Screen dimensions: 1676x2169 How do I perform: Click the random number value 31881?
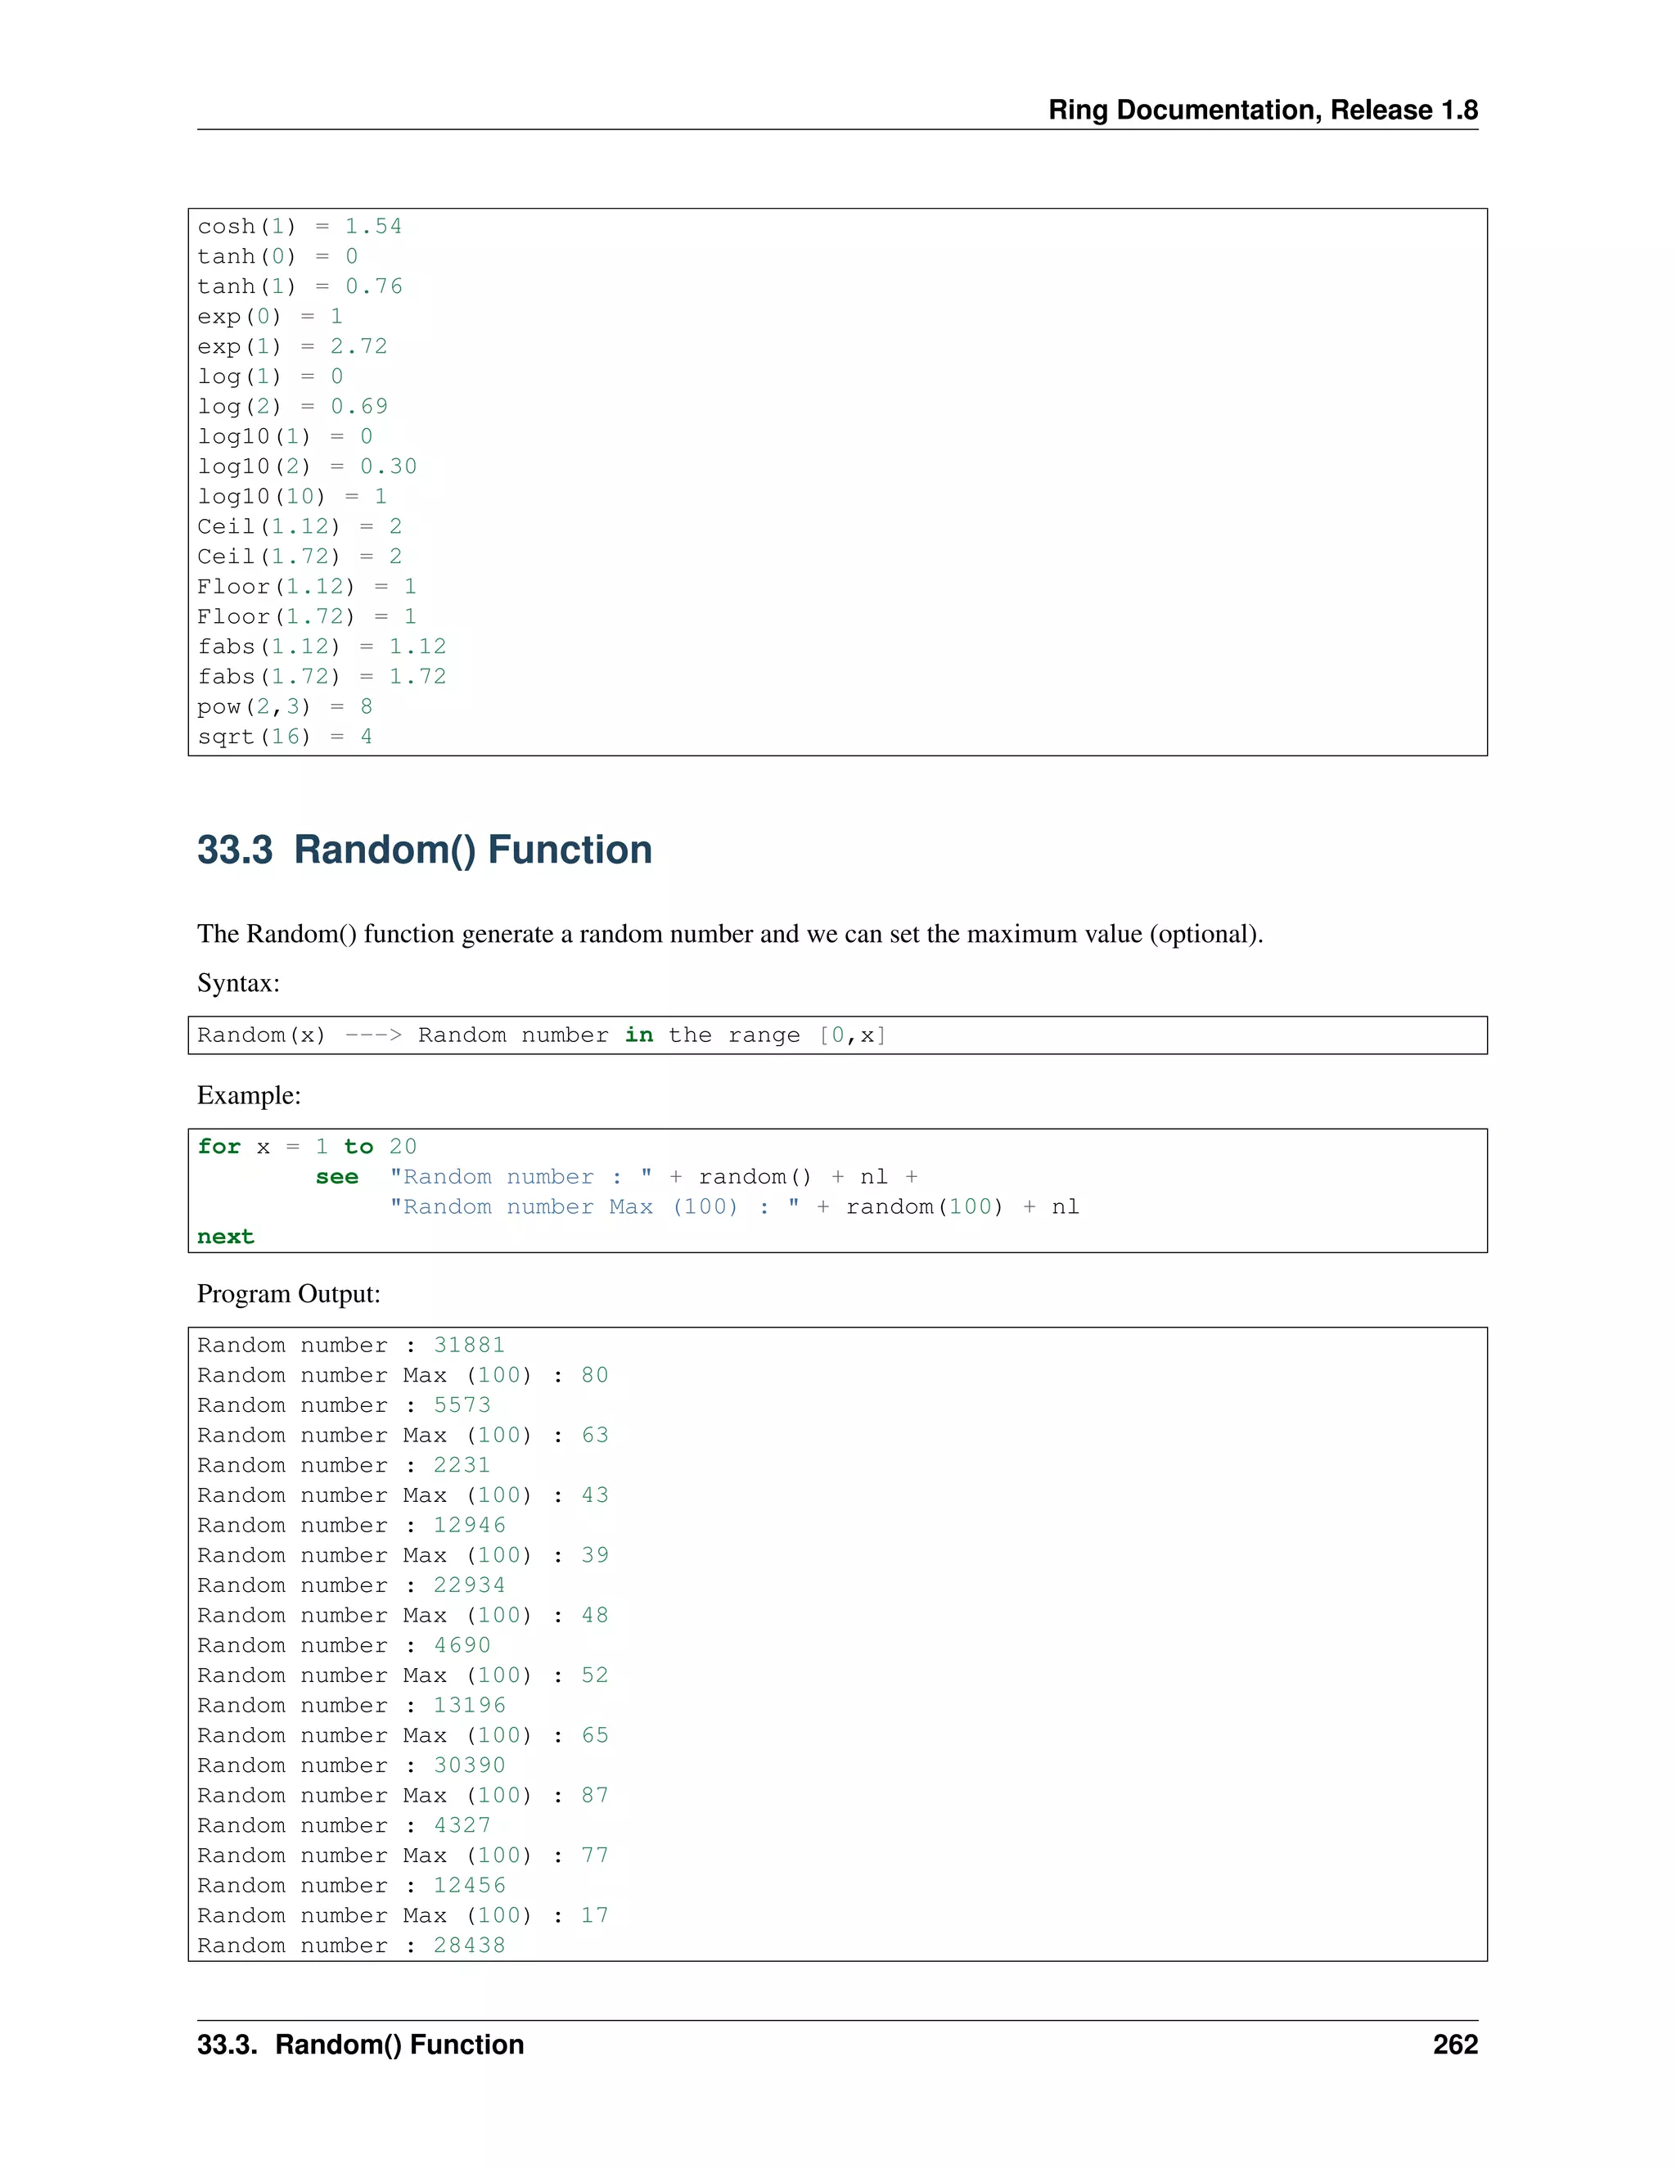(469, 1345)
